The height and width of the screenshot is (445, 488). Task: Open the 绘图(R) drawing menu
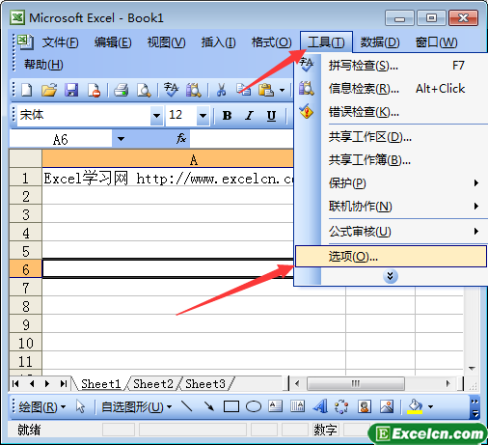pos(42,407)
